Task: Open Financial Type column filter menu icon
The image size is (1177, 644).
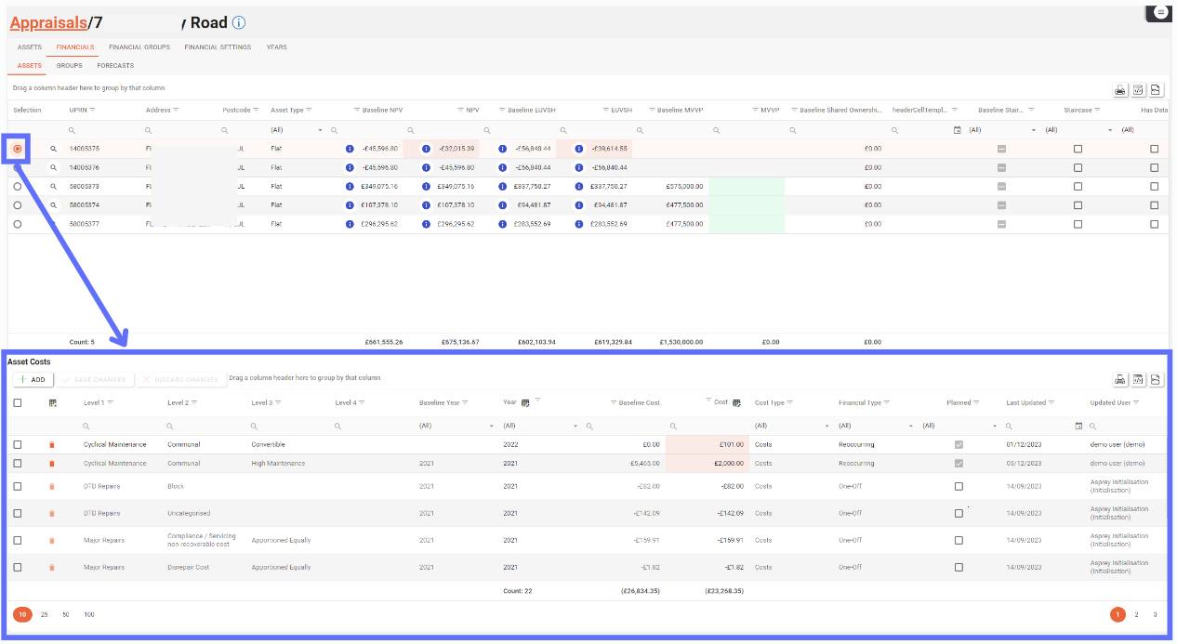Action: [886, 402]
